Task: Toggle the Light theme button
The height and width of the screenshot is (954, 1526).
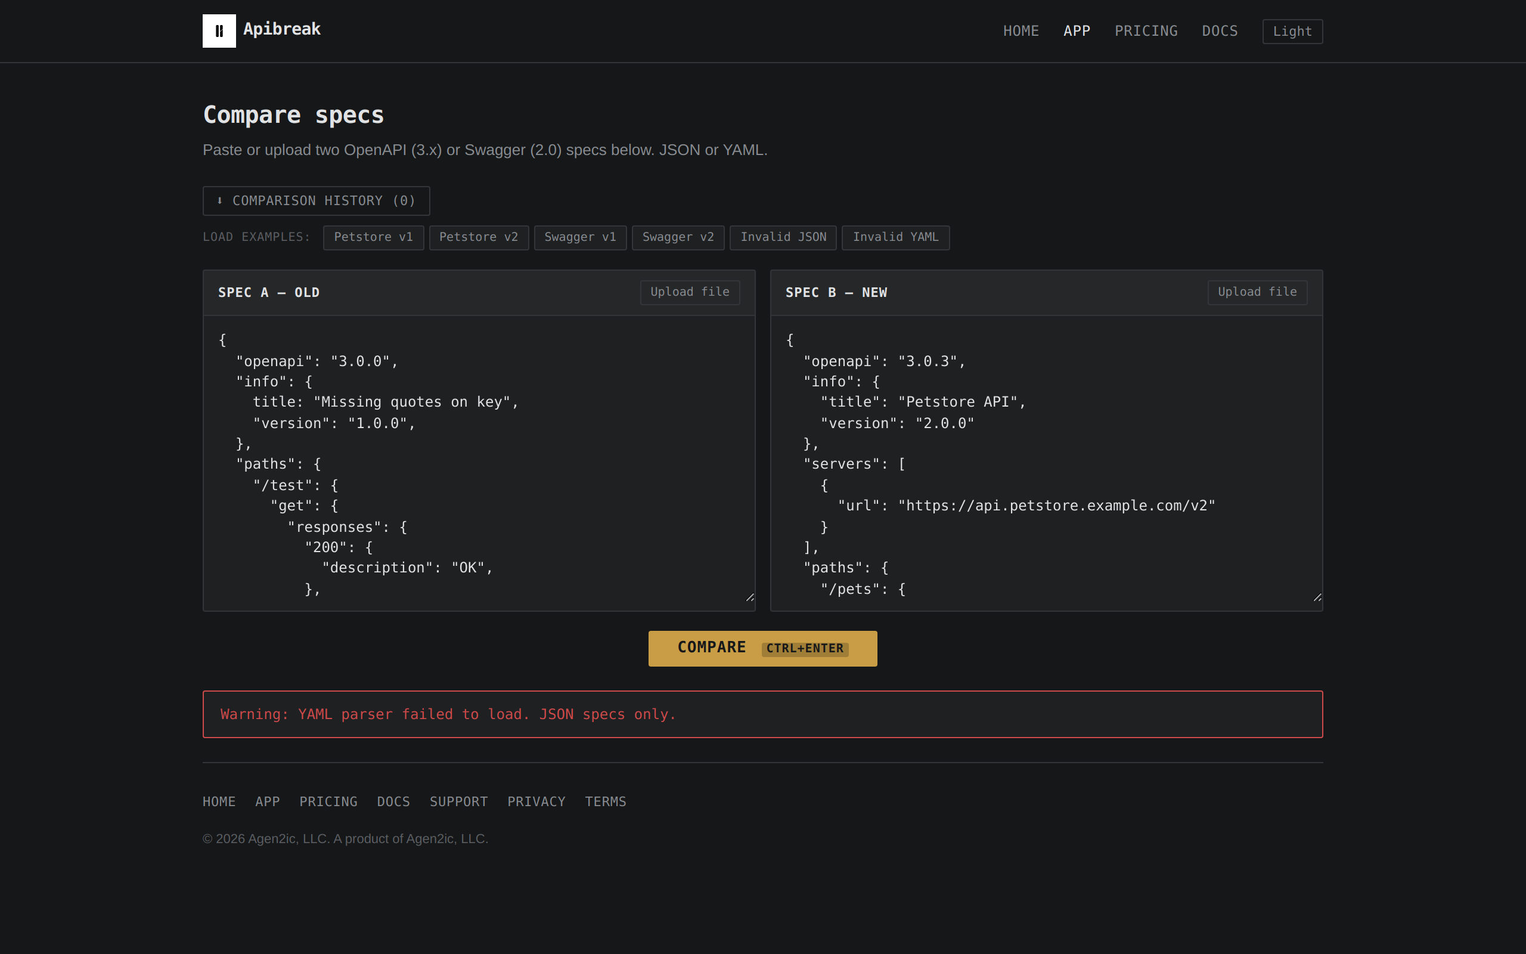Action: [1292, 32]
